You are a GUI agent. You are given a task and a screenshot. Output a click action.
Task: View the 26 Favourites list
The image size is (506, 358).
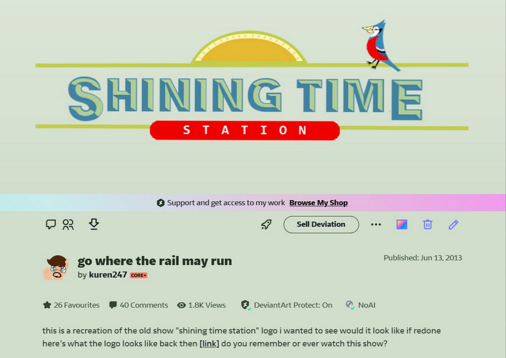click(71, 305)
